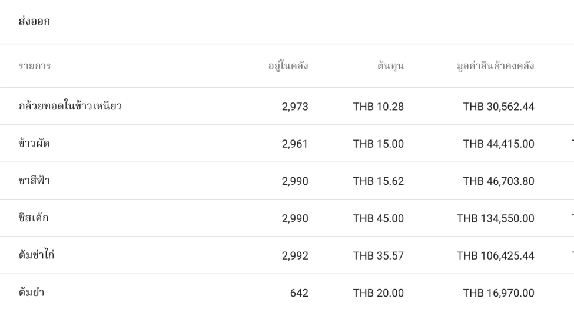Open the กล้วยทอดในข้าวเหนียว item
Viewport: 574px width, 309px height.
(71, 107)
